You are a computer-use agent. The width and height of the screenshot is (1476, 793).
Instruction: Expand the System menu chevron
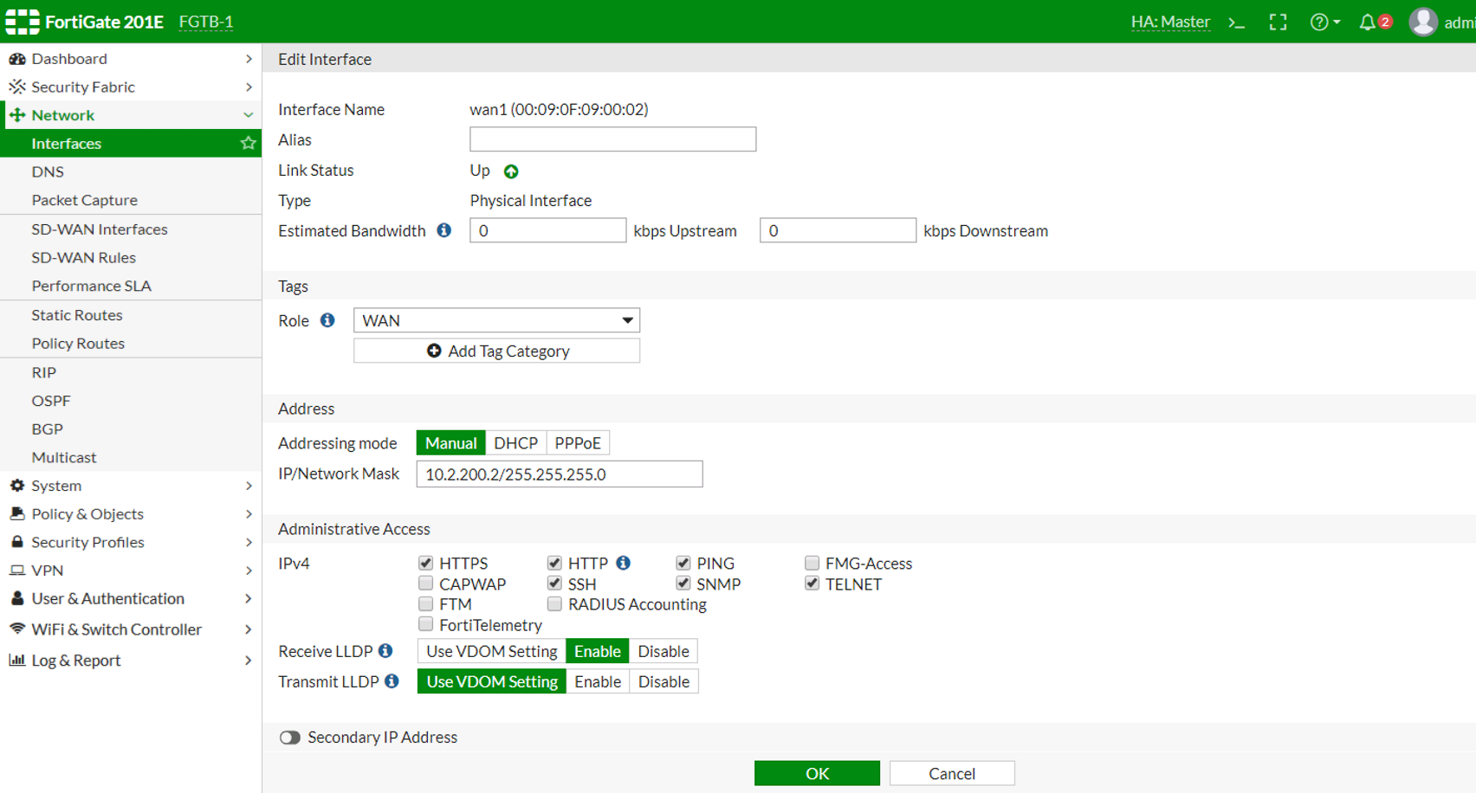[x=249, y=486]
